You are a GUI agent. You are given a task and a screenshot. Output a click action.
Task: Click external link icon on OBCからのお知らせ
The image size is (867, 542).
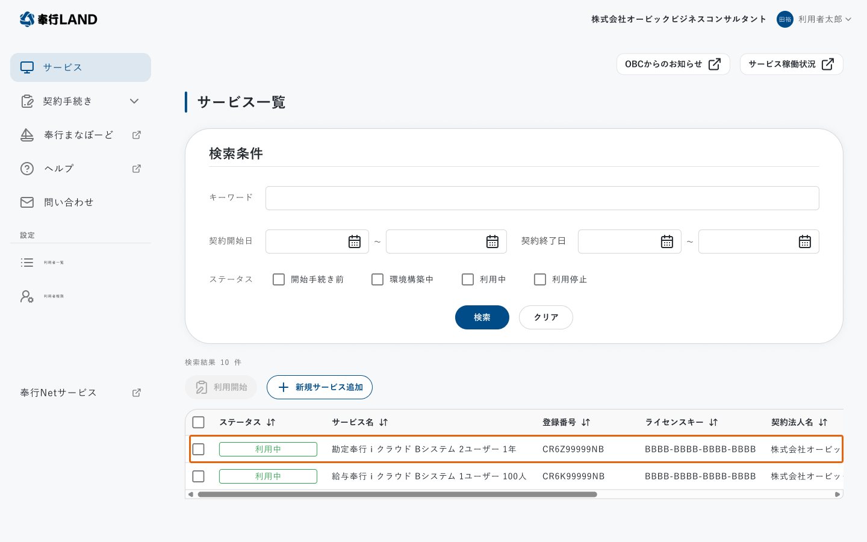(716, 63)
